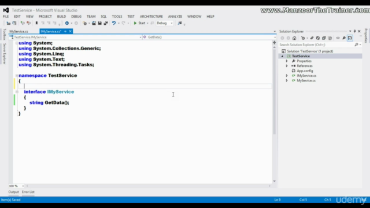Open the PROJECT menu

pyautogui.click(x=45, y=17)
